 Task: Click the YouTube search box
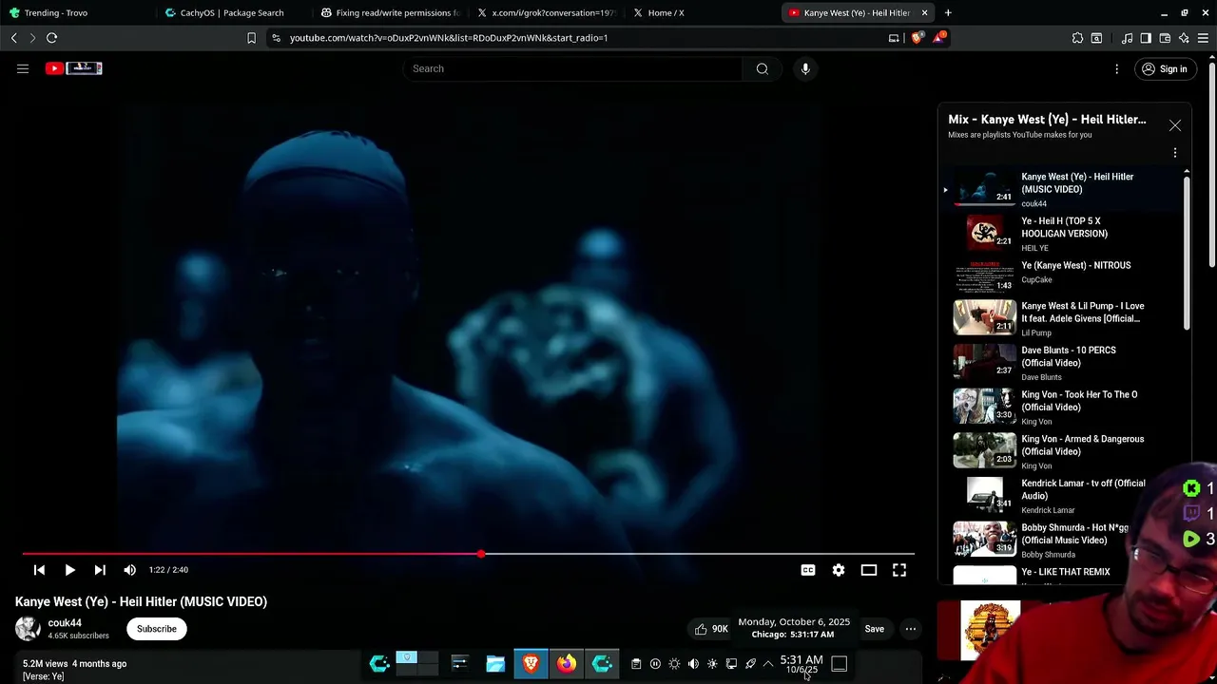[573, 68]
